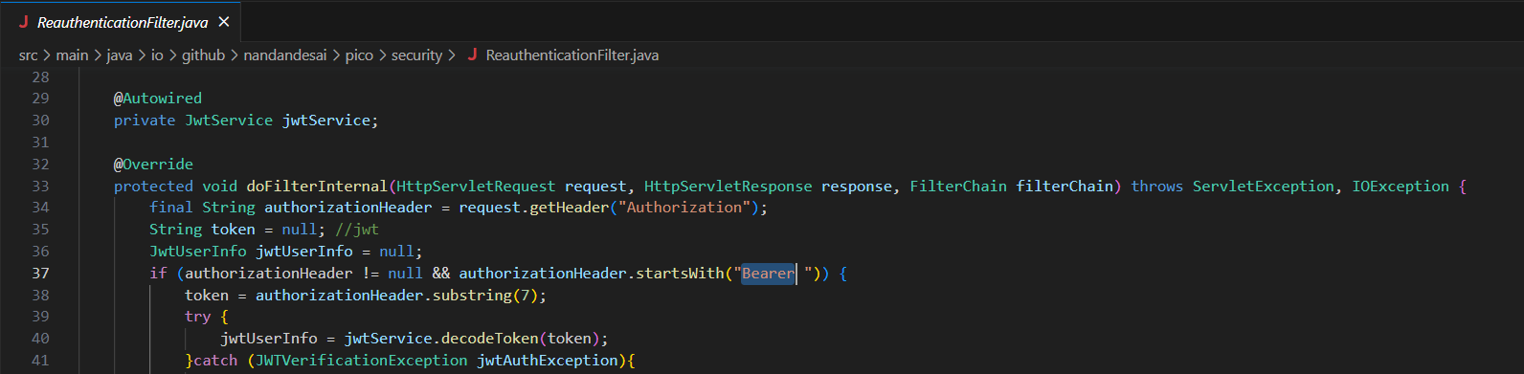Open the src breadcrumb segment

(x=28, y=55)
